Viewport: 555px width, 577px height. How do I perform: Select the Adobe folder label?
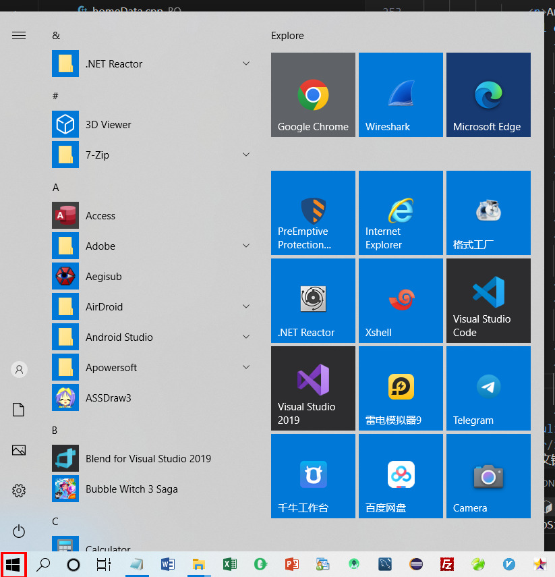point(100,246)
